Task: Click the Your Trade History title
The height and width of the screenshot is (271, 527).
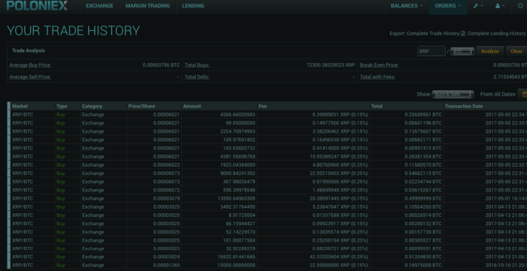Action: (x=73, y=31)
